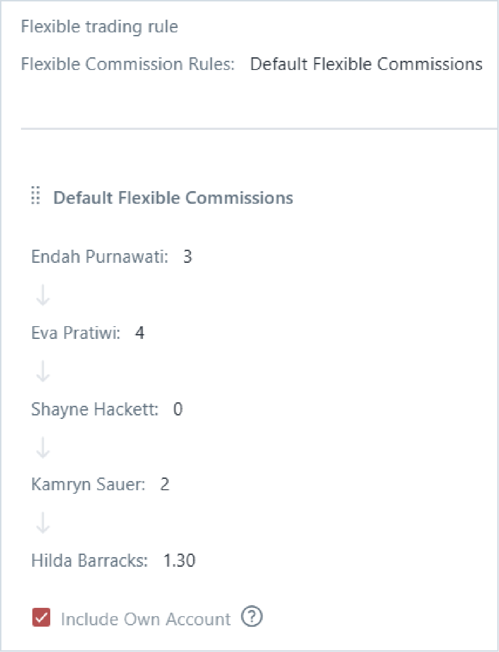Click Hilda Barracks' commission value 1.30
This screenshot has width=499, height=652.
point(179,561)
